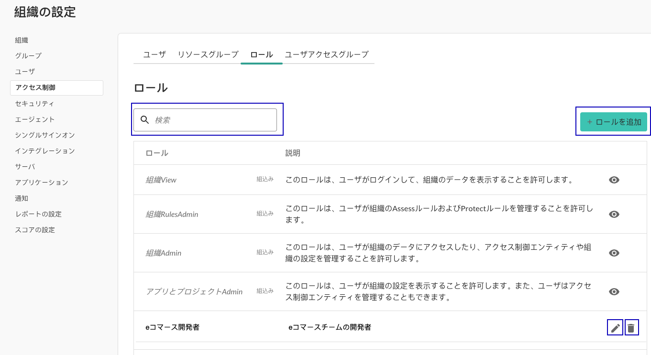Select アクセス制御 in the sidebar
Screen dimensions: 651x355
(x=56, y=88)
